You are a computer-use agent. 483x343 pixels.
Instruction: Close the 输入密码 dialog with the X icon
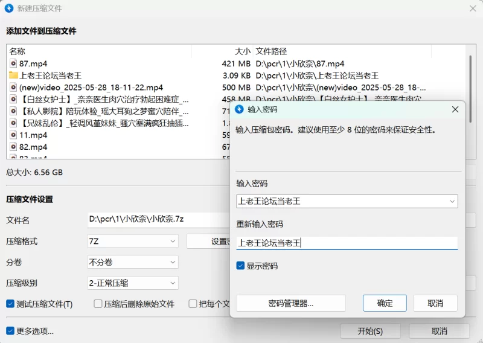coord(455,109)
